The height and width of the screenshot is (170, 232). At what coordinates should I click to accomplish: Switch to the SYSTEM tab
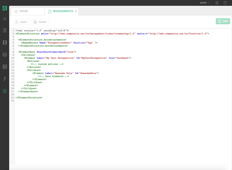click(28, 11)
